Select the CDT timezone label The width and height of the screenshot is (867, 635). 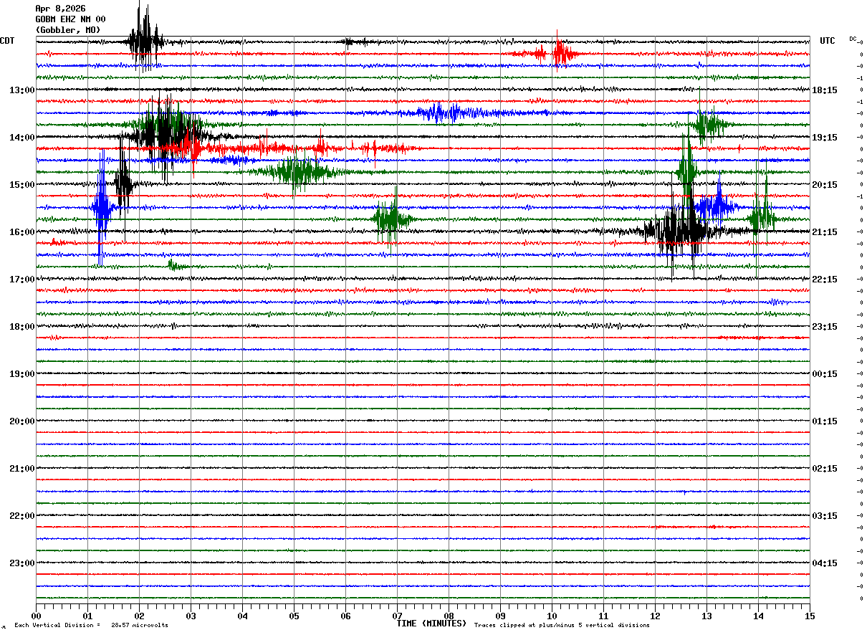pyautogui.click(x=7, y=41)
